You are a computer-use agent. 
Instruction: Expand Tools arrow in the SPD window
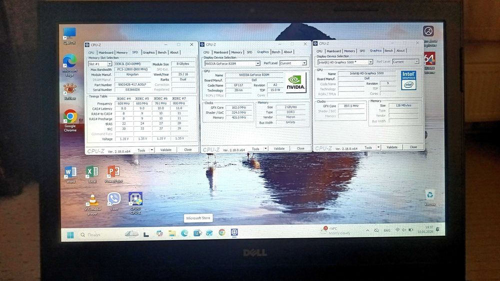click(152, 150)
